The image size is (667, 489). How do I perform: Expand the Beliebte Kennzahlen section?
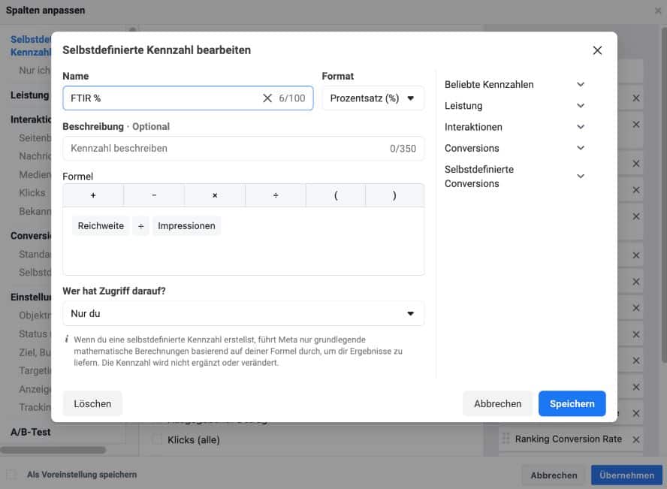pyautogui.click(x=580, y=85)
